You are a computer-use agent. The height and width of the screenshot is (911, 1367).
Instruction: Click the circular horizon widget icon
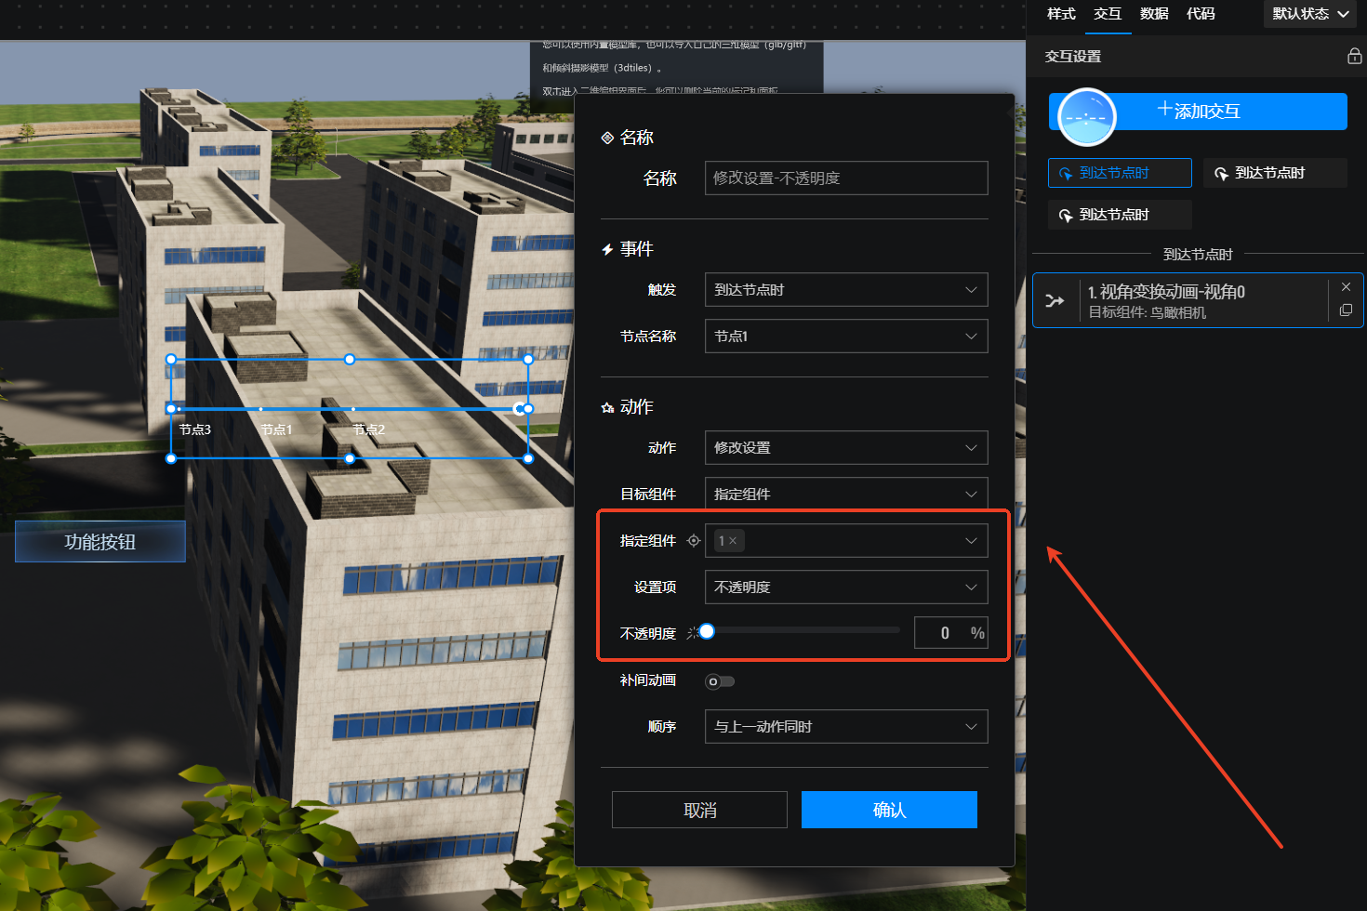[1086, 117]
